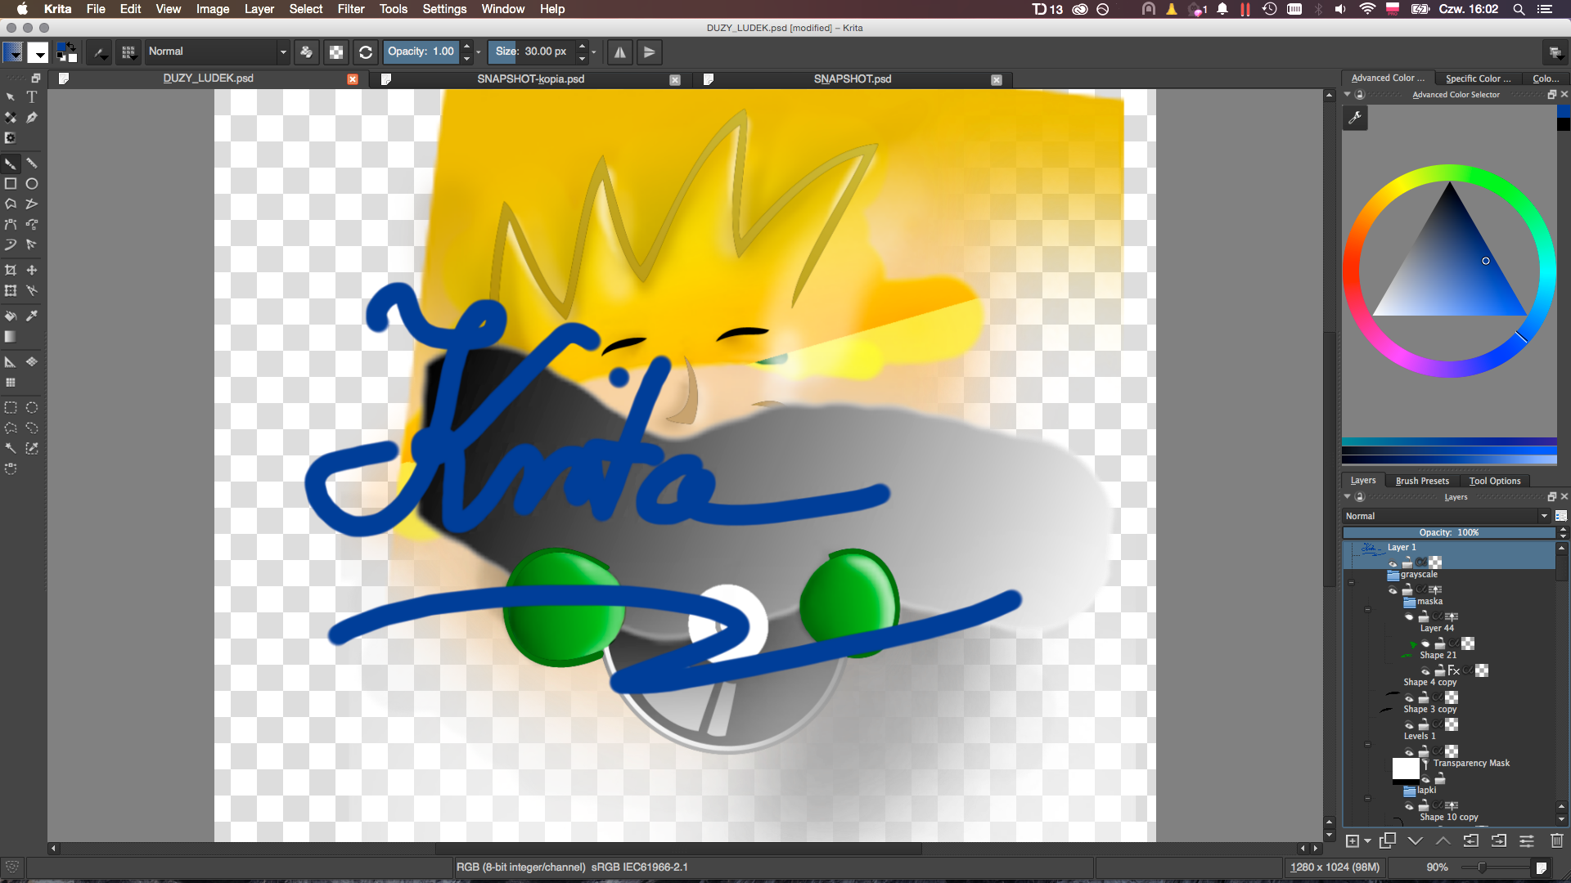The height and width of the screenshot is (883, 1571).
Task: Select the Text tool in toolbox
Action: coord(32,97)
